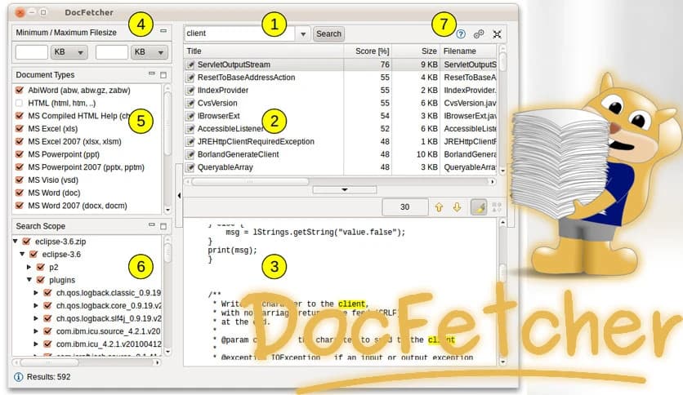
Task: Minimize the Document Types panel
Action: pyautogui.click(x=152, y=73)
